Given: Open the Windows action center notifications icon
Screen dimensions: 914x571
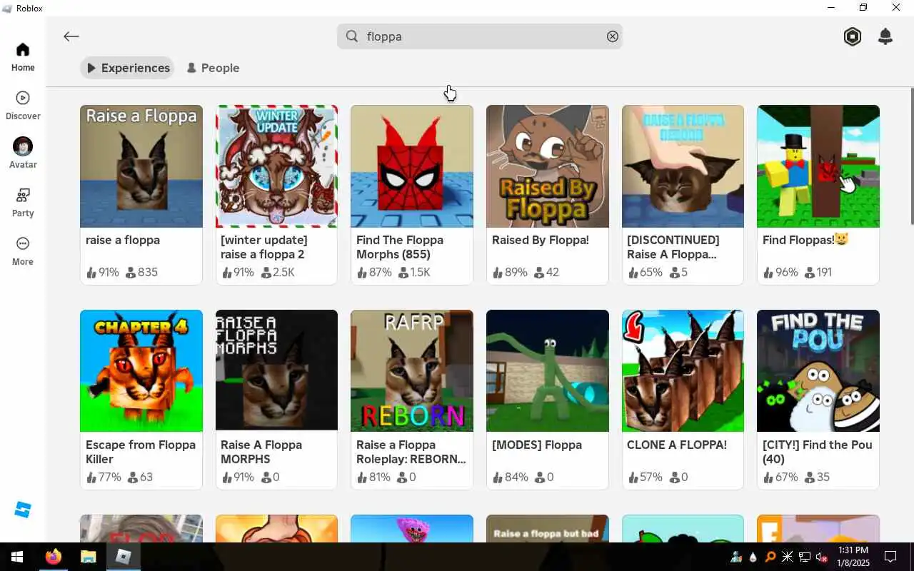Looking at the screenshot, I should point(890,557).
